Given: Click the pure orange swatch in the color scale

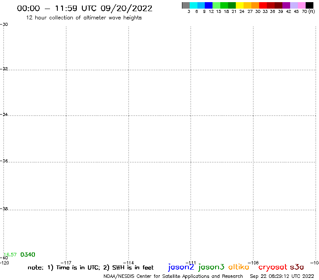Looking at the screenshot, I should coord(255,5).
